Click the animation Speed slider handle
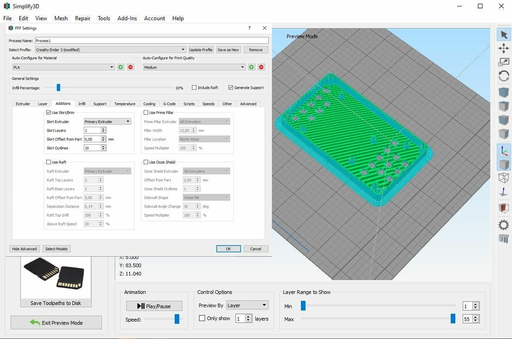This screenshot has height=339, width=512. [177, 319]
